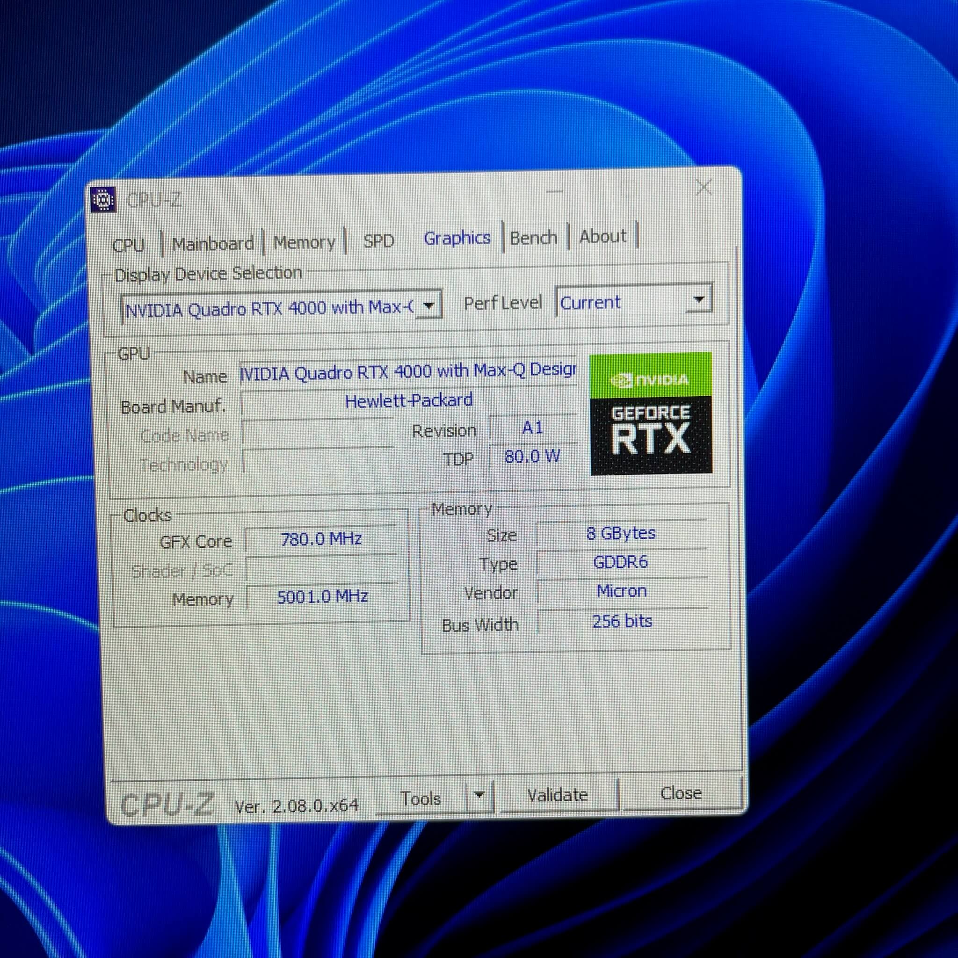
Task: Click the Vendor Micron value
Action: [622, 591]
